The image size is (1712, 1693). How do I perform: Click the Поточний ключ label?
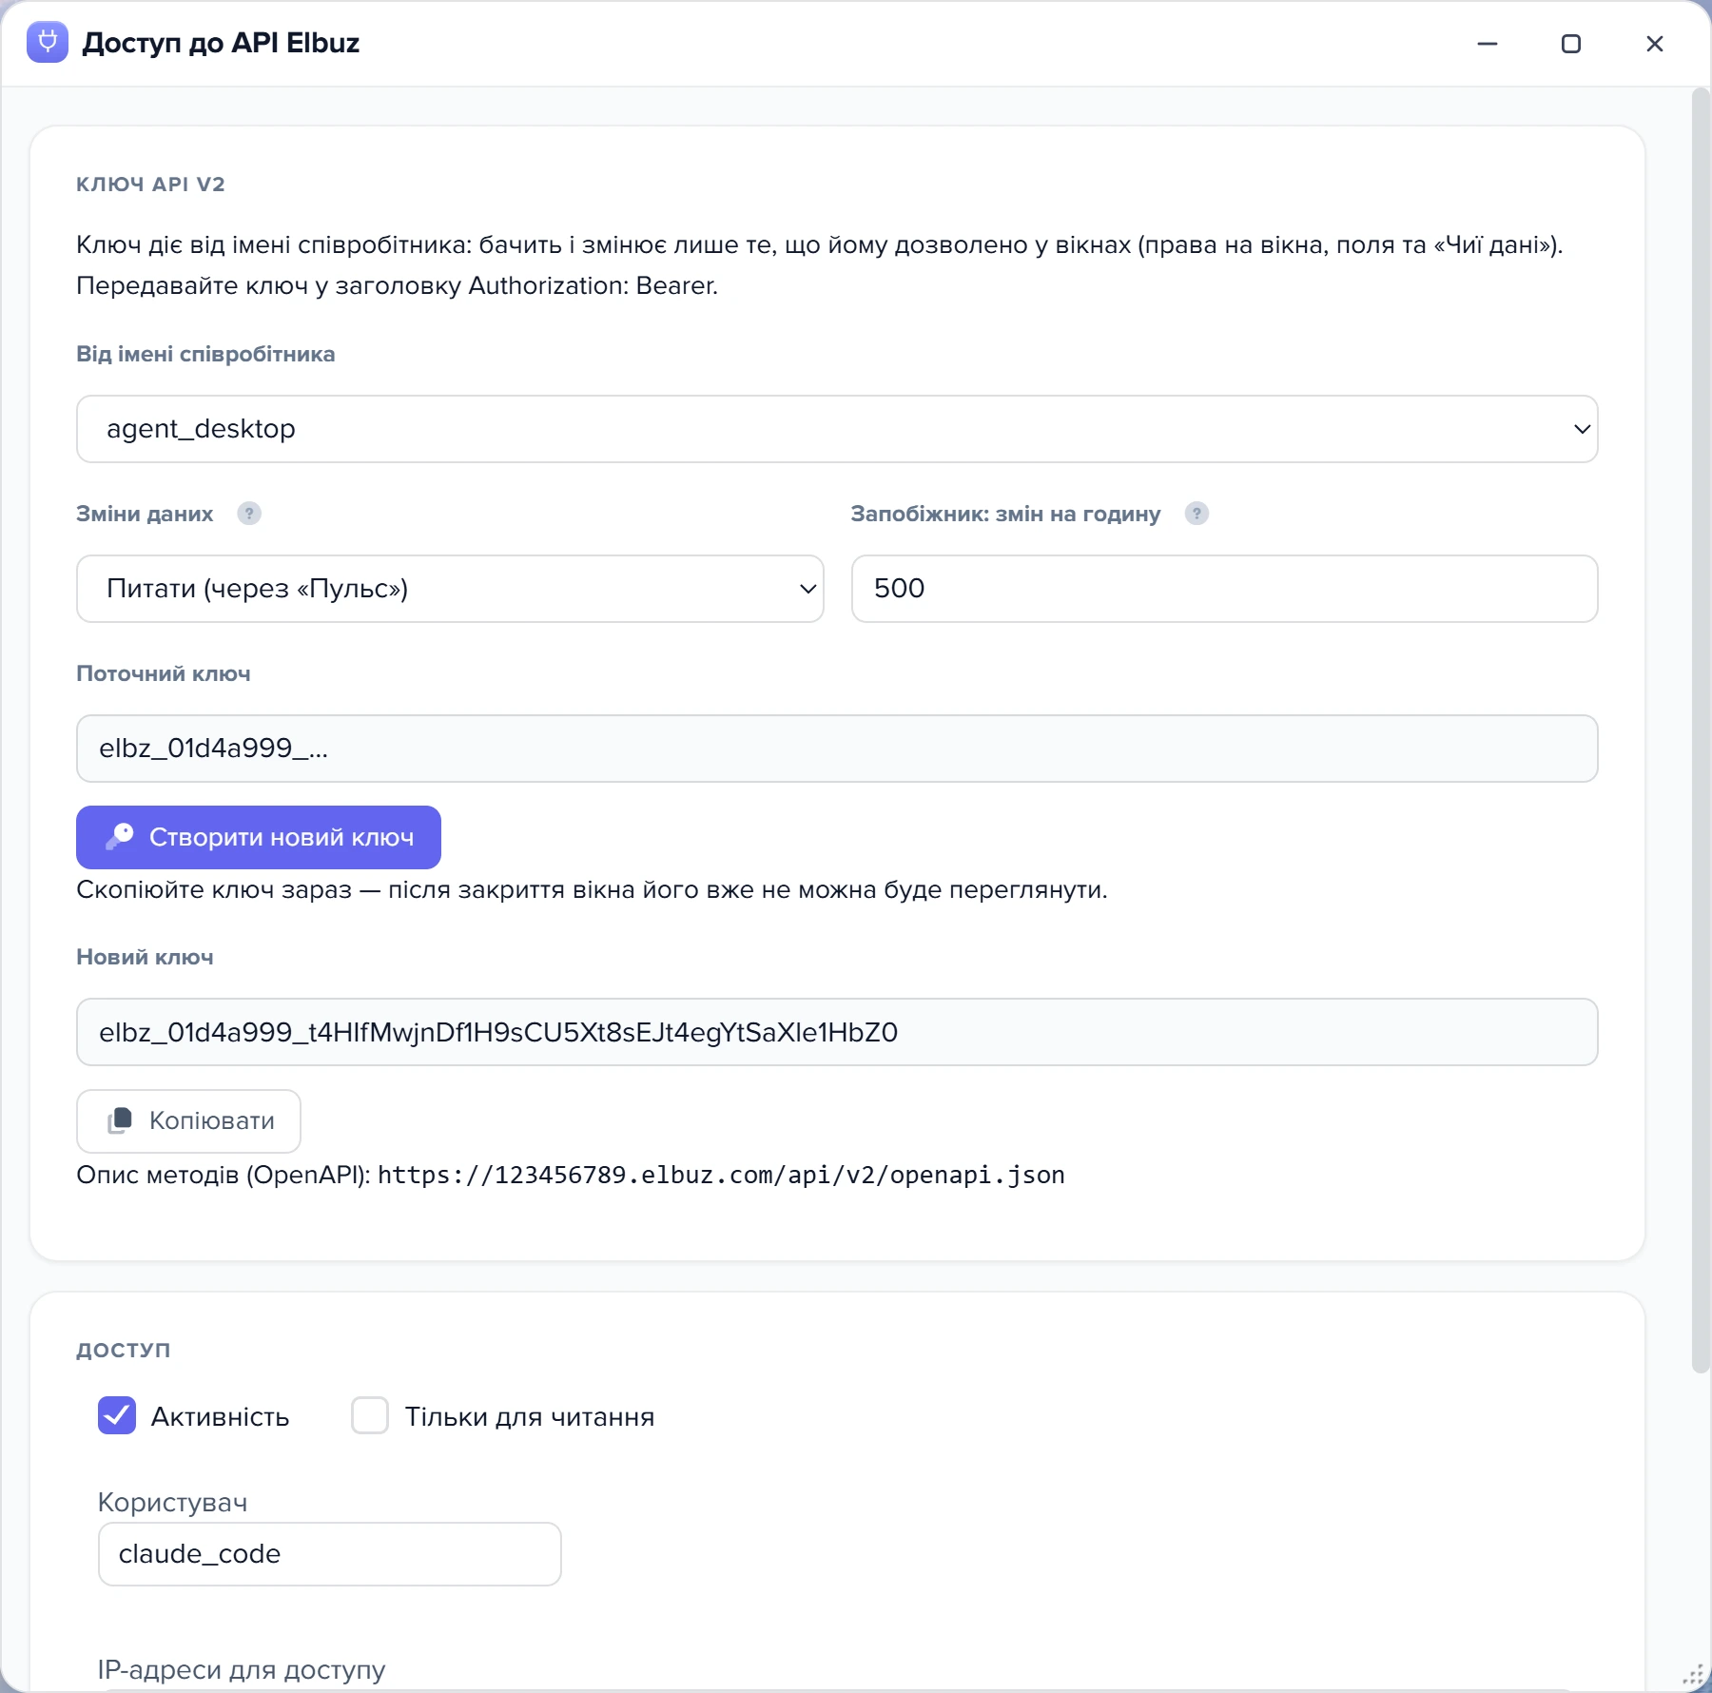pyautogui.click(x=164, y=673)
